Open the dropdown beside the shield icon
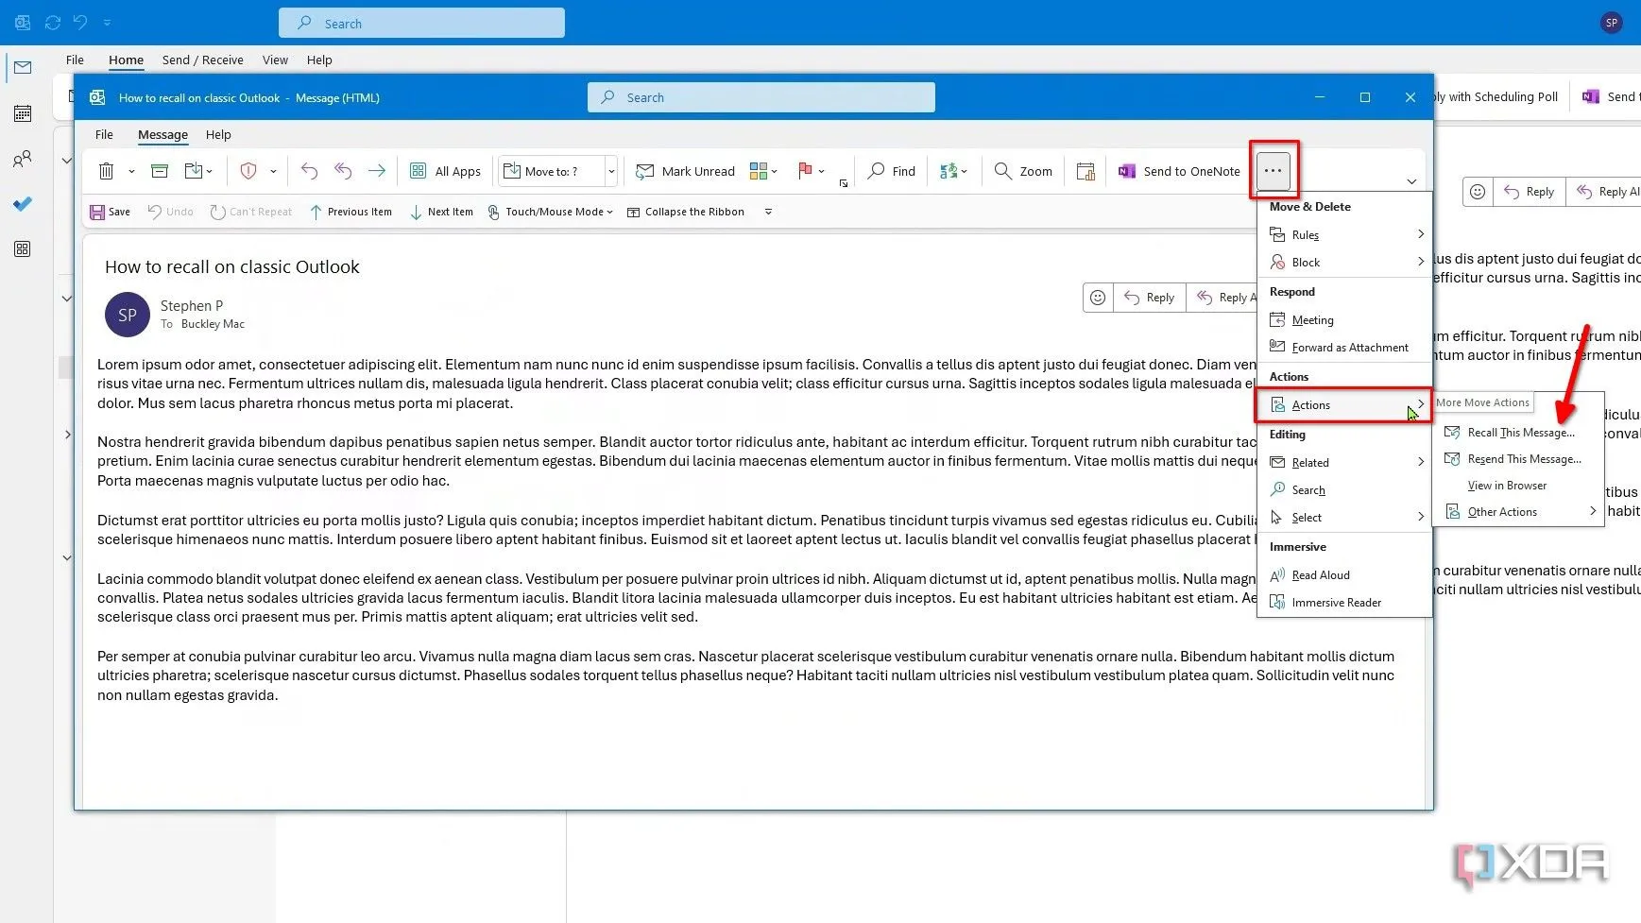Viewport: 1641px width, 923px height. pos(273,171)
